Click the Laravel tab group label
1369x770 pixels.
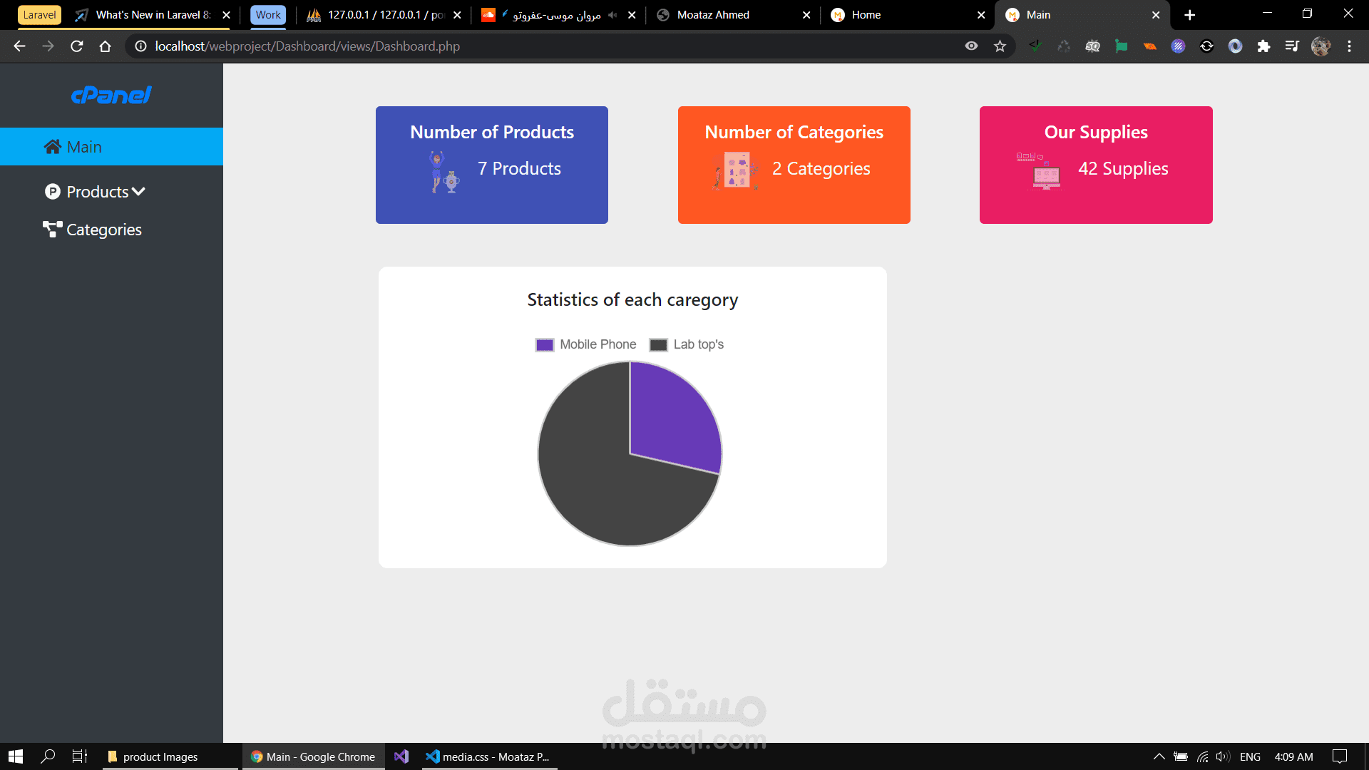[39, 15]
